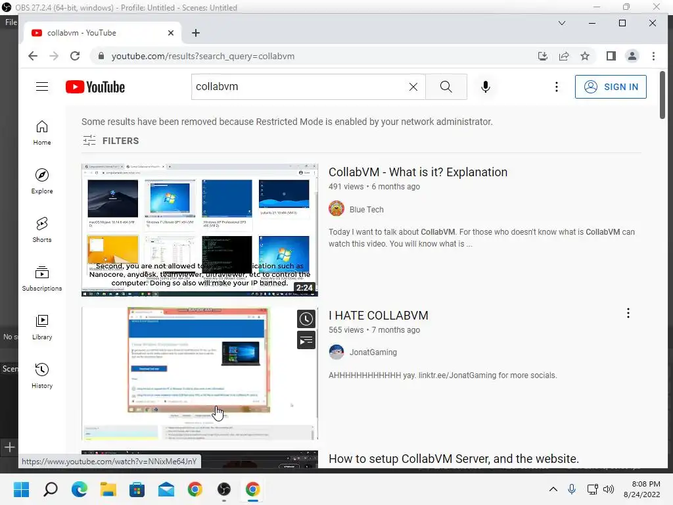The height and width of the screenshot is (505, 673).
Task: Click the 'linktr.ee/JonatGaming' description text
Action: (x=457, y=375)
